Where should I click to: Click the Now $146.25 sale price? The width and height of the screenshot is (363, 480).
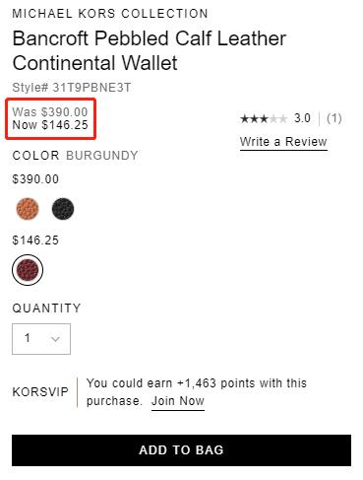(x=50, y=125)
